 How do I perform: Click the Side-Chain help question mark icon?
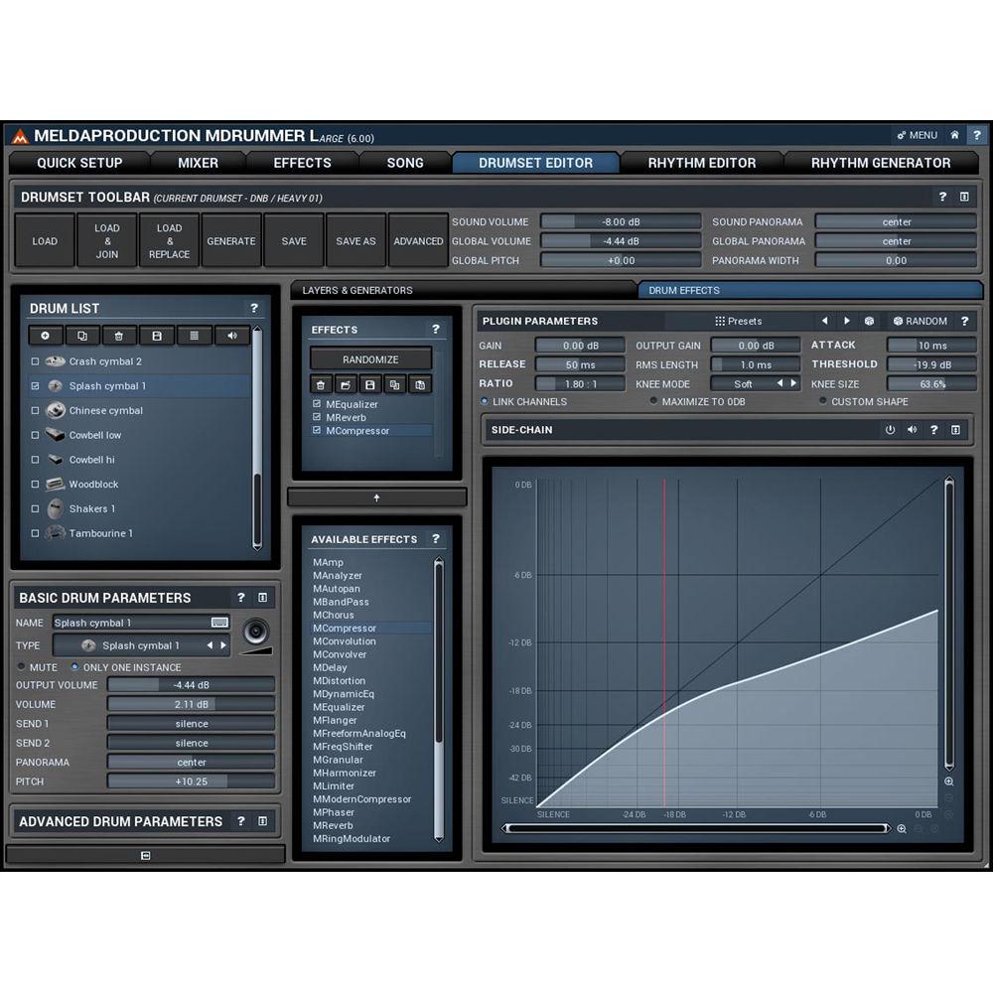(933, 430)
